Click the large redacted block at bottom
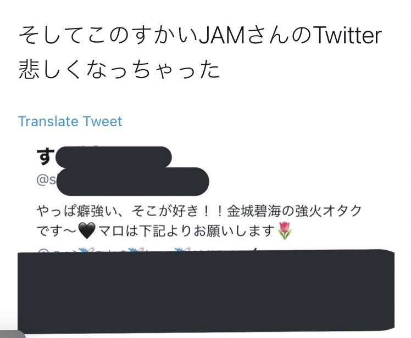The width and height of the screenshot is (411, 338). point(206,292)
